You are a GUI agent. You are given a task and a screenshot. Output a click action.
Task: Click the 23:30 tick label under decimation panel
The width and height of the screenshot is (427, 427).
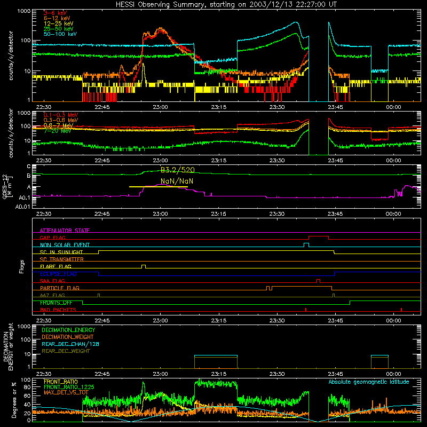(x=277, y=374)
